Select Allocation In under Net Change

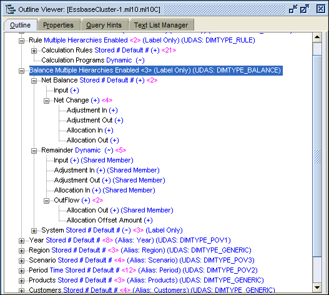(x=90, y=130)
